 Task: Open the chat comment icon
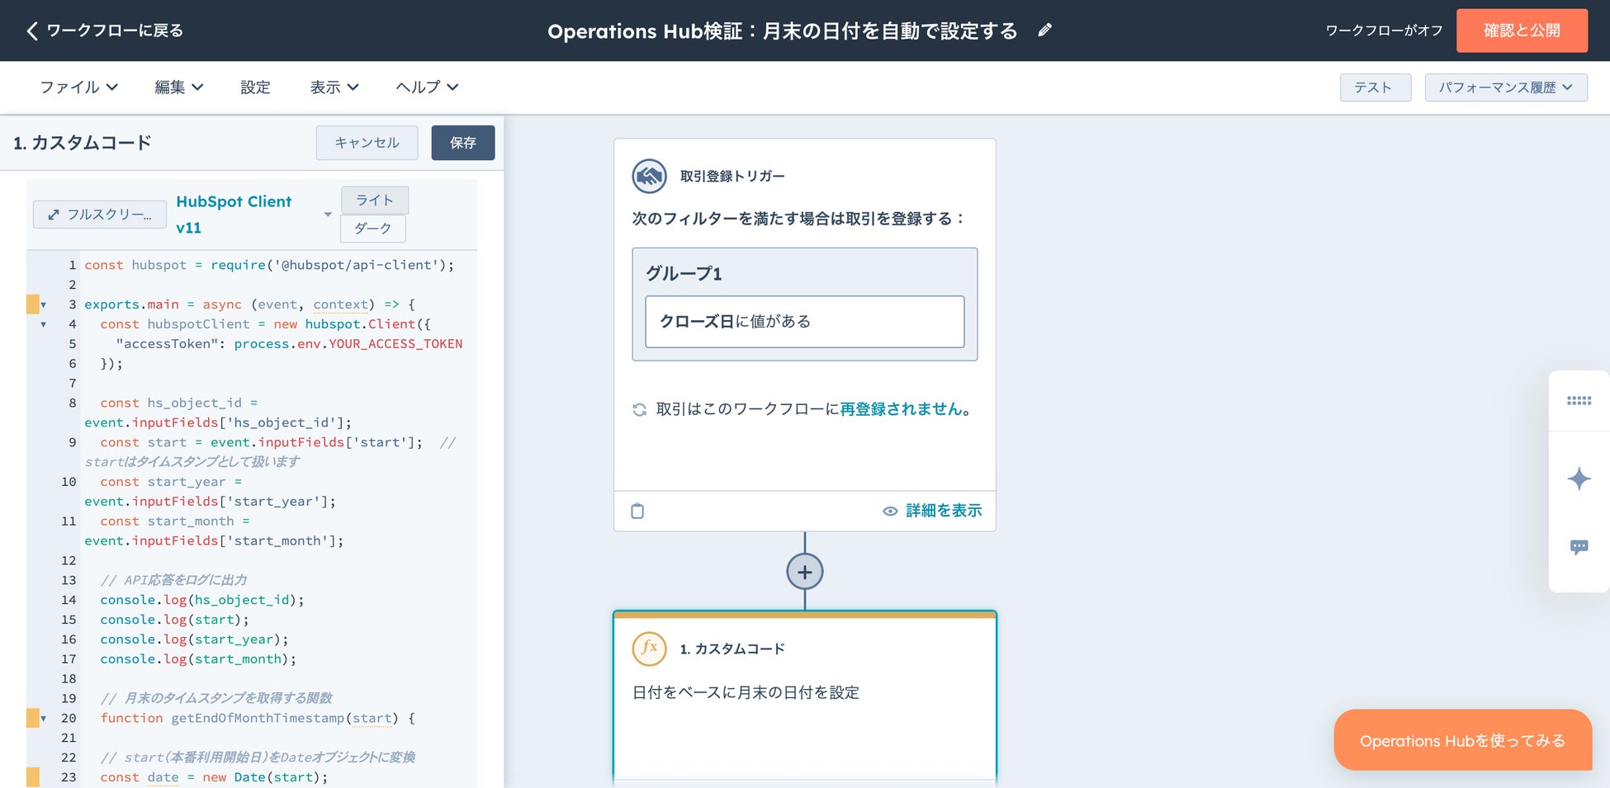(1579, 547)
